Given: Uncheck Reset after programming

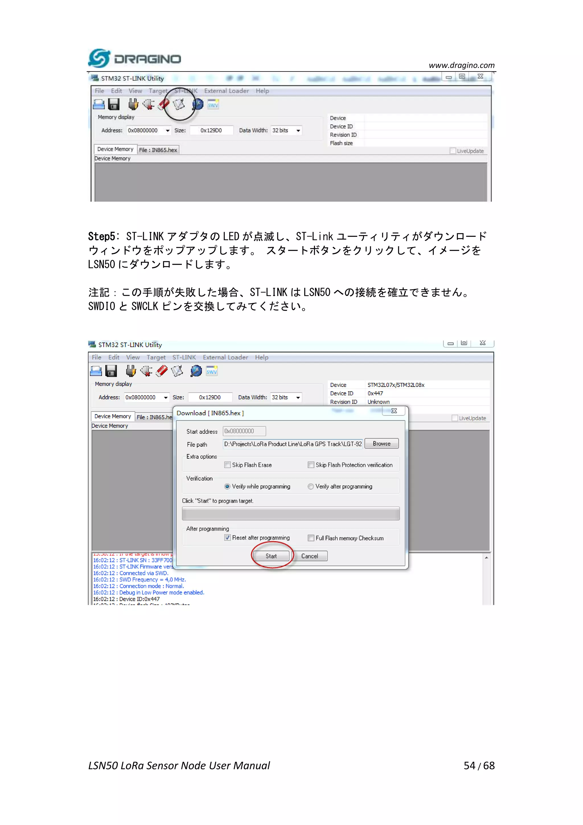Looking at the screenshot, I should tap(227, 538).
